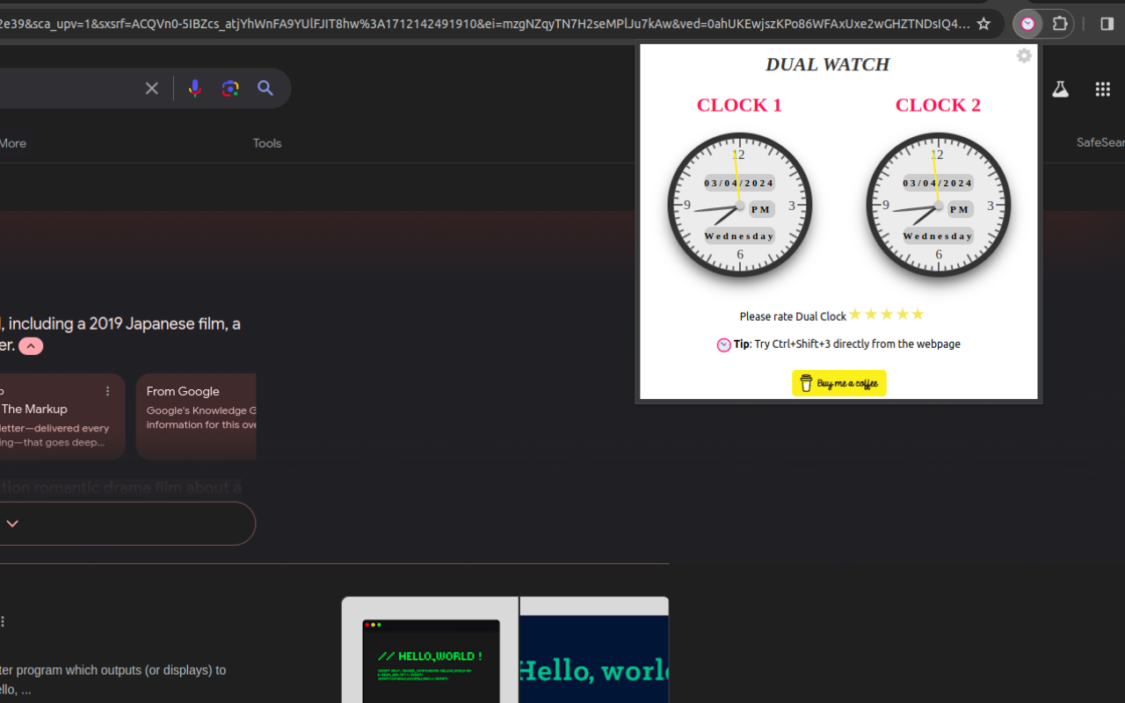Toggle the browser side panel open
The width and height of the screenshot is (1125, 703).
point(1107,24)
